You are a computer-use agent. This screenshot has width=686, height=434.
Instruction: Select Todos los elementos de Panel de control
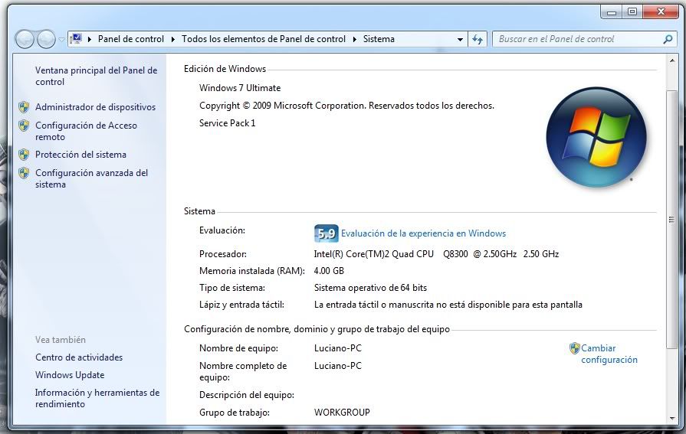pos(264,39)
